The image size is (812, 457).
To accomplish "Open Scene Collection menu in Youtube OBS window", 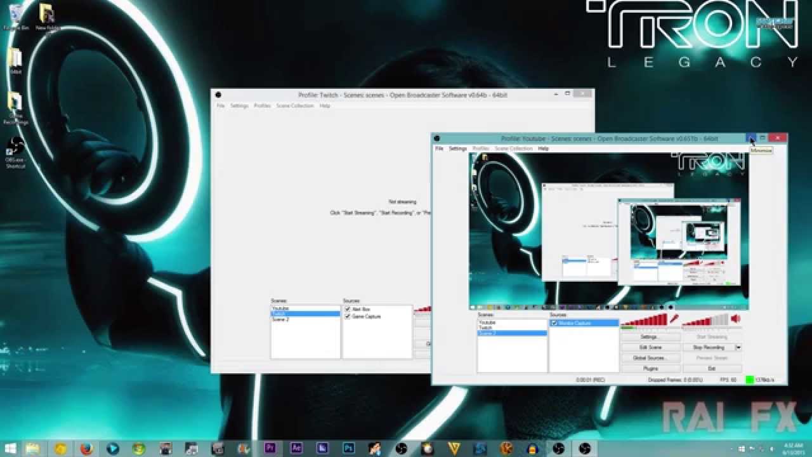I will (x=513, y=149).
